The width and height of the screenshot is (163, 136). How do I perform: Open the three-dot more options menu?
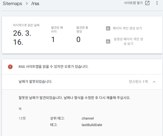pyautogui.click(x=157, y=3)
